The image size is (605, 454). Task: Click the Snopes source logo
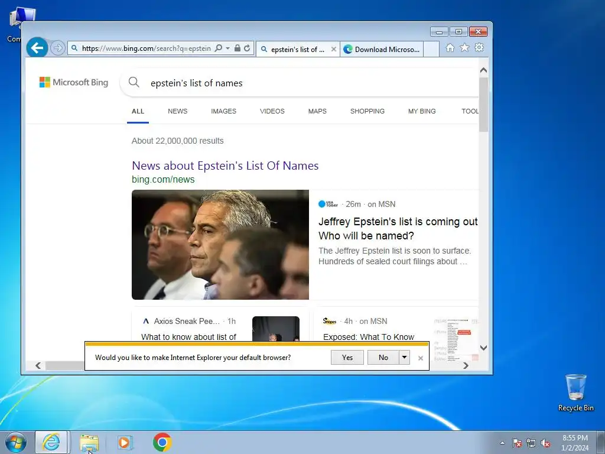tap(330, 321)
